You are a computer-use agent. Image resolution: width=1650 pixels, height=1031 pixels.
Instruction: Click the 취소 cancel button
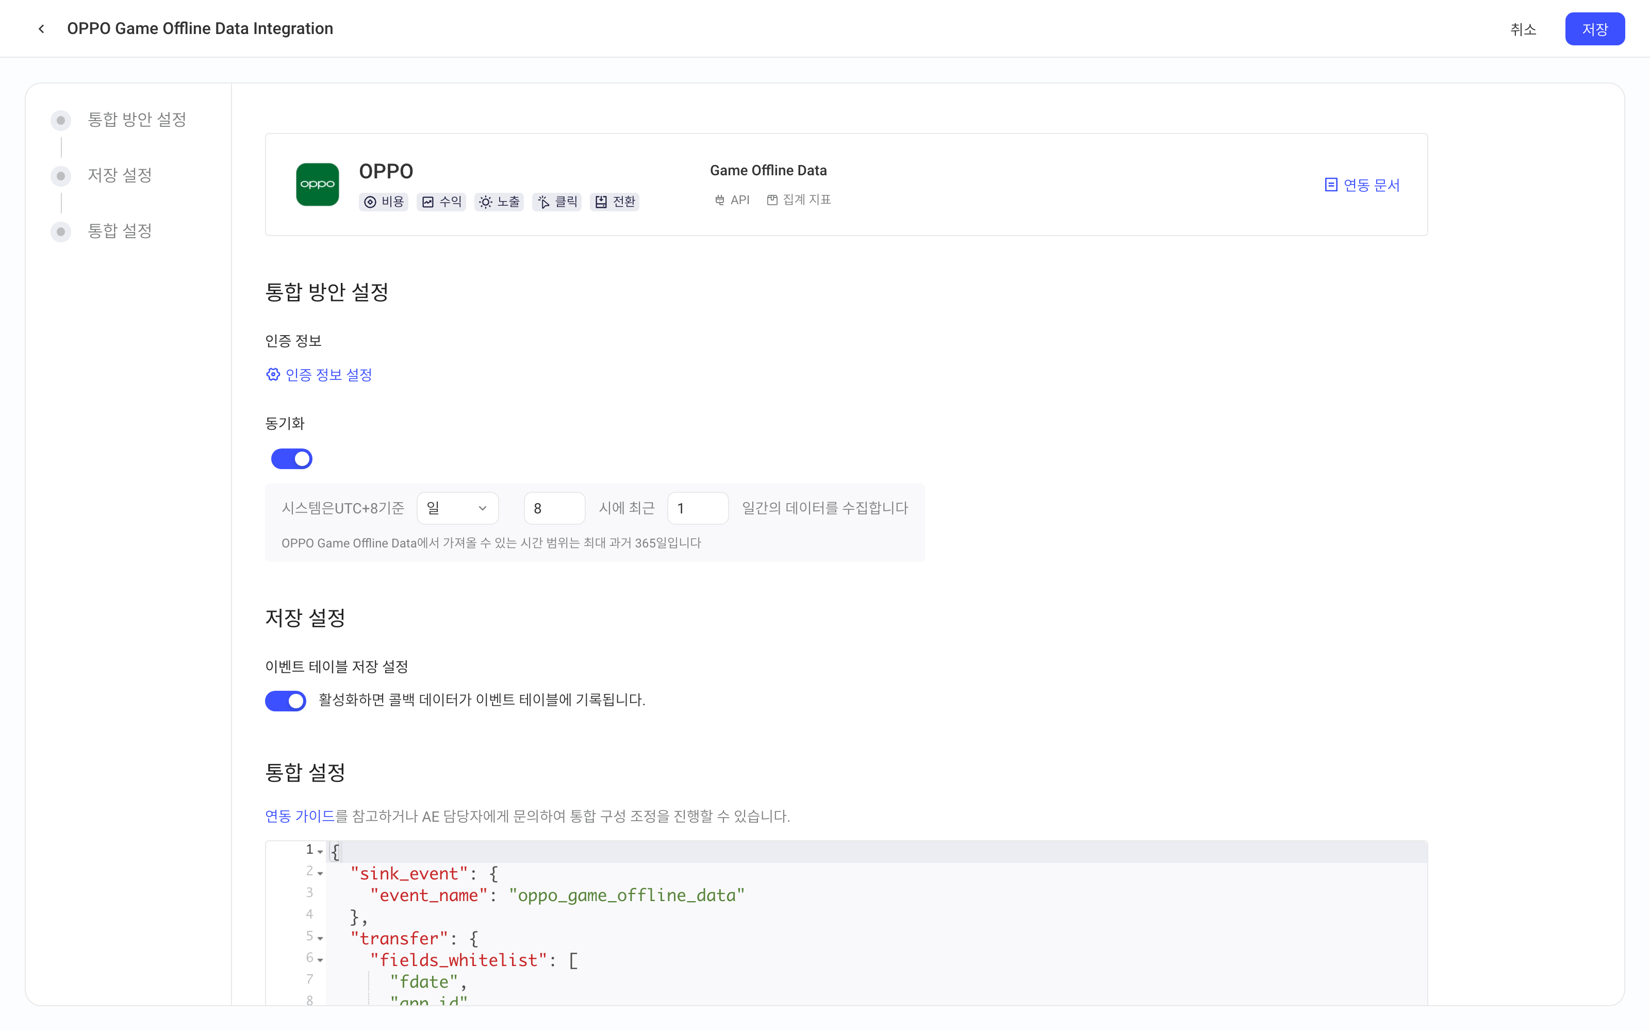pos(1523,29)
